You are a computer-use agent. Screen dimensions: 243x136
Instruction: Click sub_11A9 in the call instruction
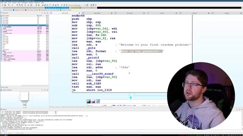pyautogui.click(x=94, y=83)
